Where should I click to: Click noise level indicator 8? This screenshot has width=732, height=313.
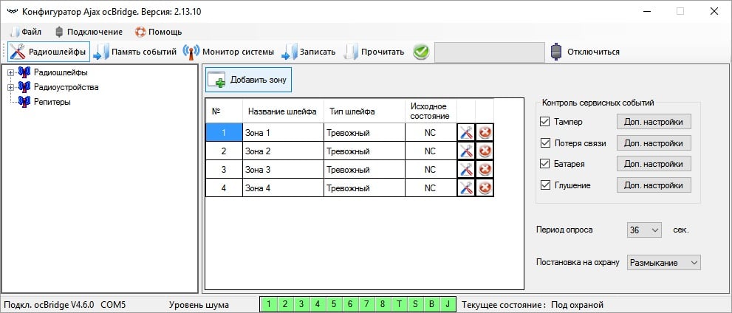(x=383, y=305)
